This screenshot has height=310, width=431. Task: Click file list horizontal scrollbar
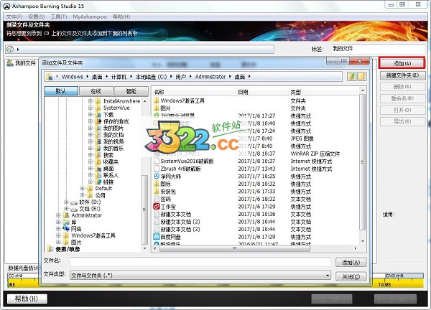[235, 248]
